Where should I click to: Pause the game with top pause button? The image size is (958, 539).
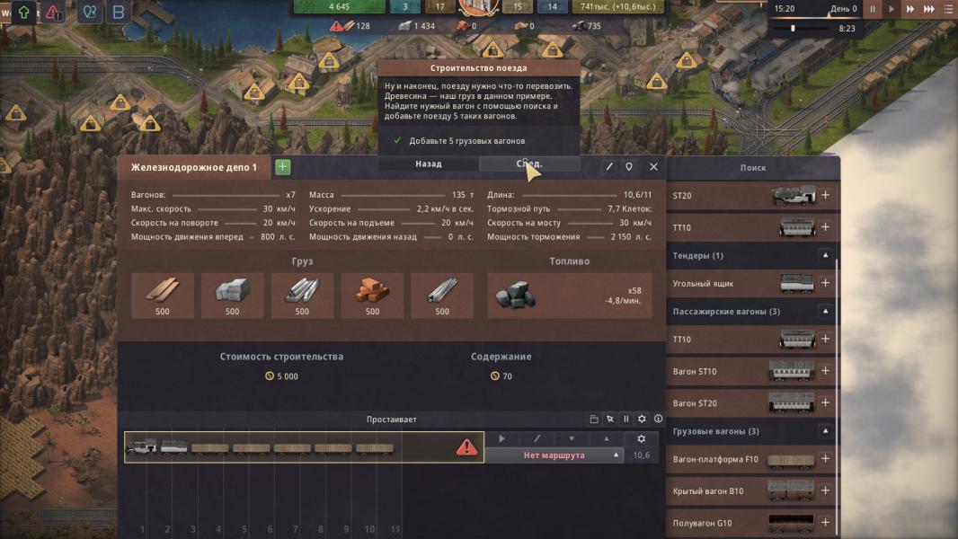pos(873,9)
